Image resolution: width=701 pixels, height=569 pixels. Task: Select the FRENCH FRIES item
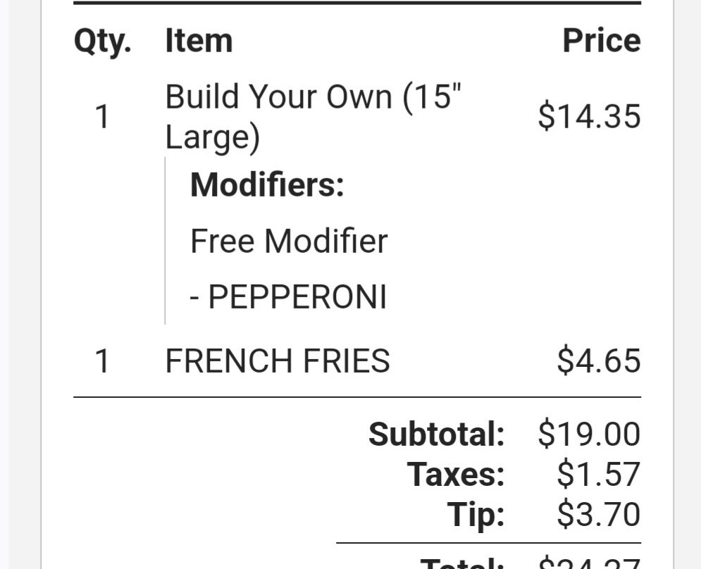coord(277,361)
